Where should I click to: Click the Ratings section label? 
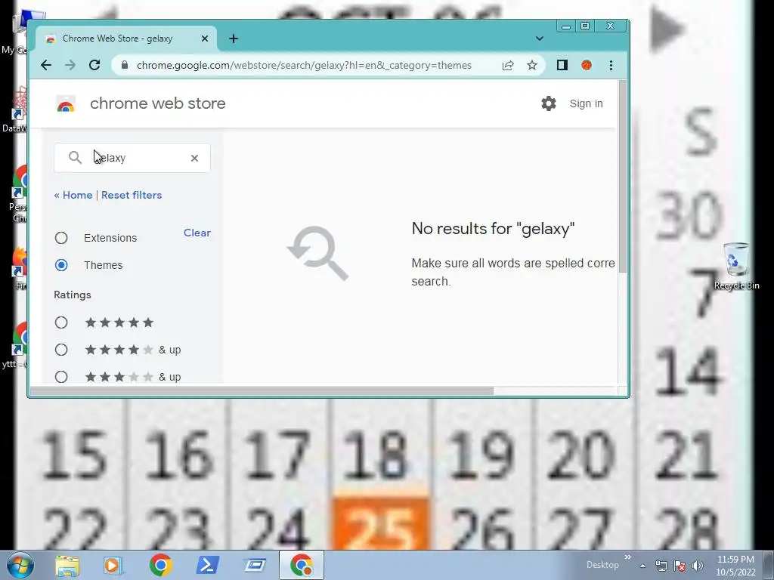[73, 295]
